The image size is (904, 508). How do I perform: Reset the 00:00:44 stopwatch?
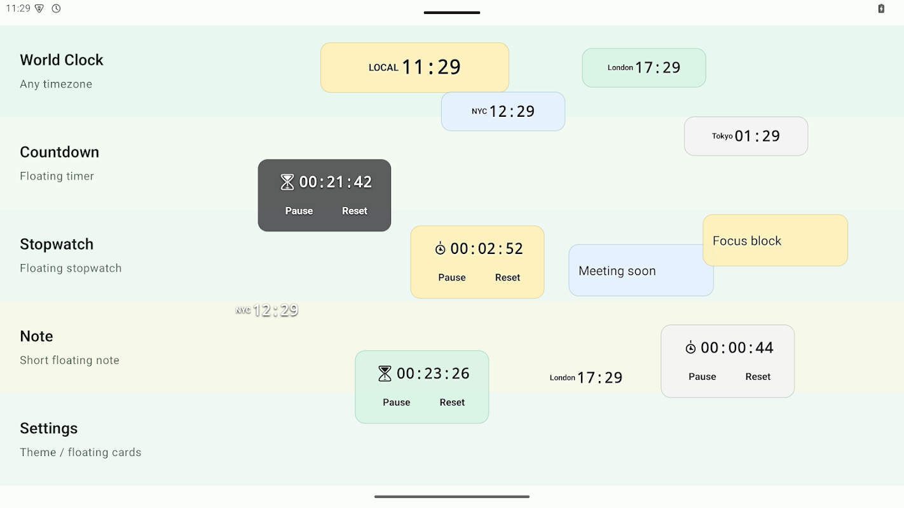[x=758, y=377]
